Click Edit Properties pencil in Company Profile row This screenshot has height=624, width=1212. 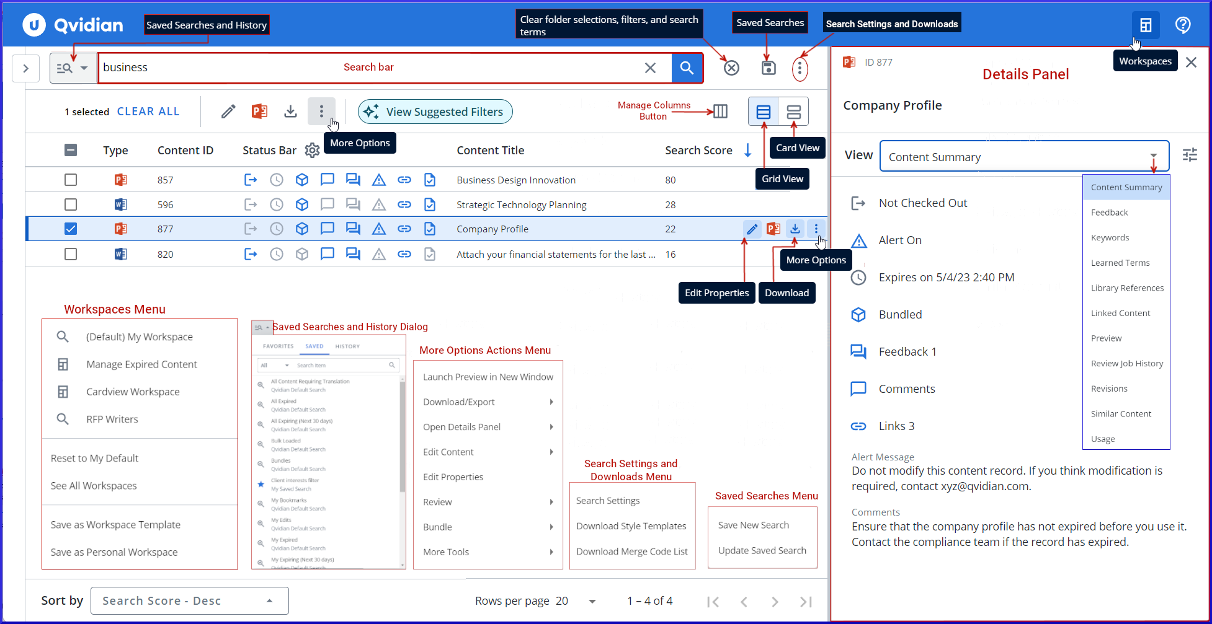point(752,229)
